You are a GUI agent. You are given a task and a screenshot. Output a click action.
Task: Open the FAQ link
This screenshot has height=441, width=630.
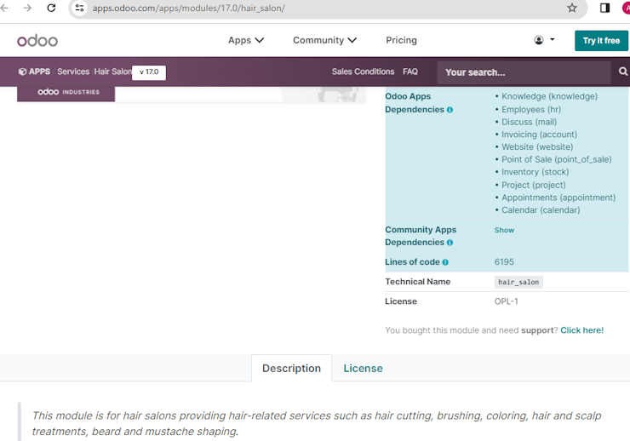(410, 72)
